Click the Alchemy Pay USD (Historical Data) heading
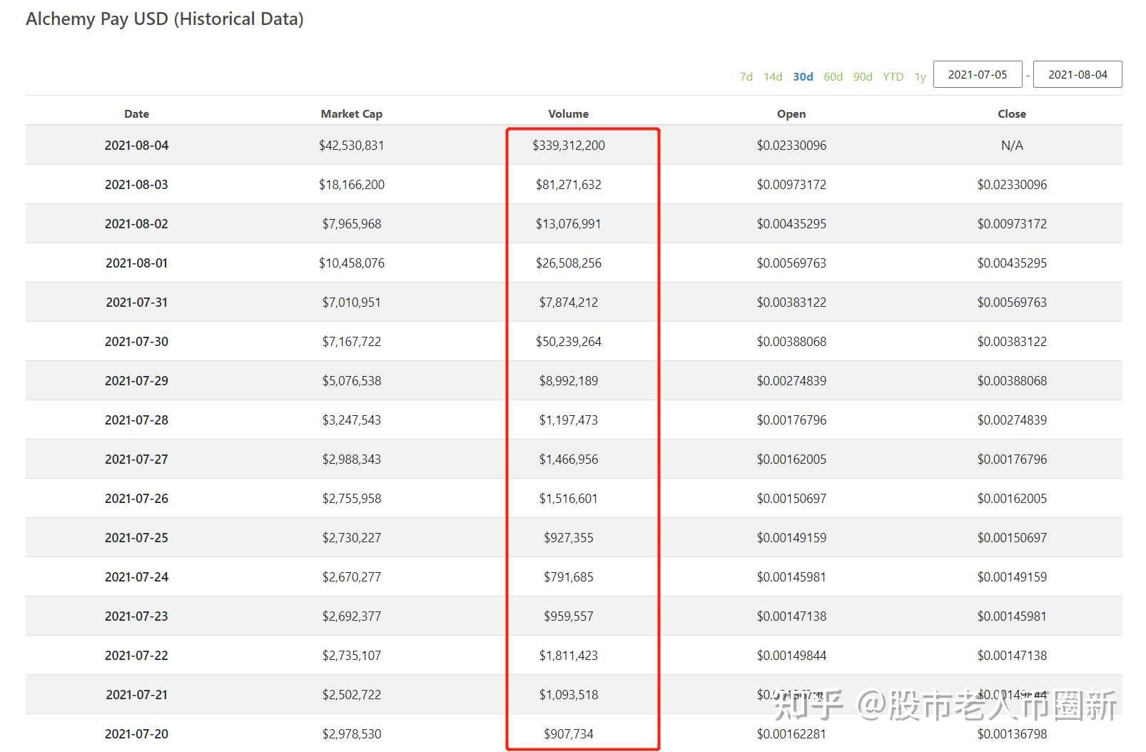The width and height of the screenshot is (1146, 752). point(165,19)
